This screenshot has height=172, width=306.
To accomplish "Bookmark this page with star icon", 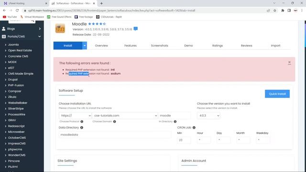I will coord(275,11).
